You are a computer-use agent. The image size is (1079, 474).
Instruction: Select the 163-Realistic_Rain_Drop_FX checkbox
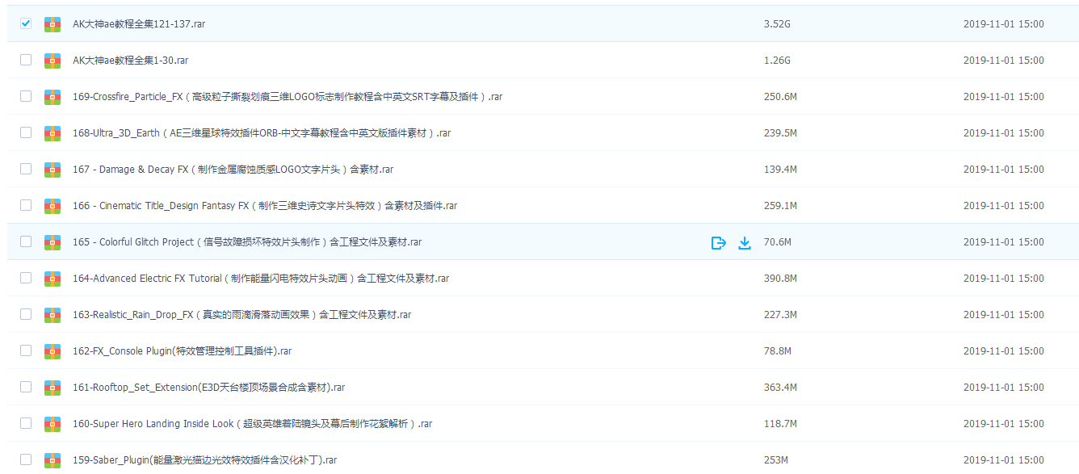click(x=26, y=314)
